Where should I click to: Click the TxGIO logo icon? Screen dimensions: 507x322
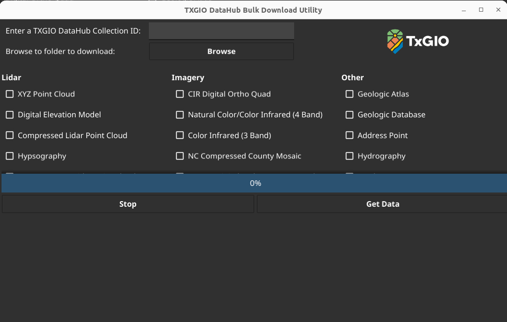click(395, 41)
